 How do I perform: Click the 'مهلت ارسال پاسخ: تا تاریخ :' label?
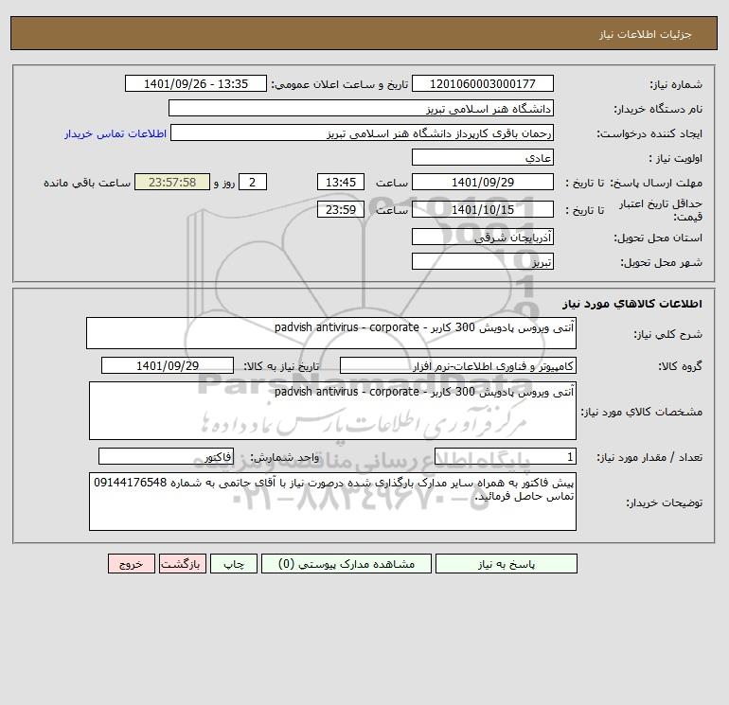633,183
